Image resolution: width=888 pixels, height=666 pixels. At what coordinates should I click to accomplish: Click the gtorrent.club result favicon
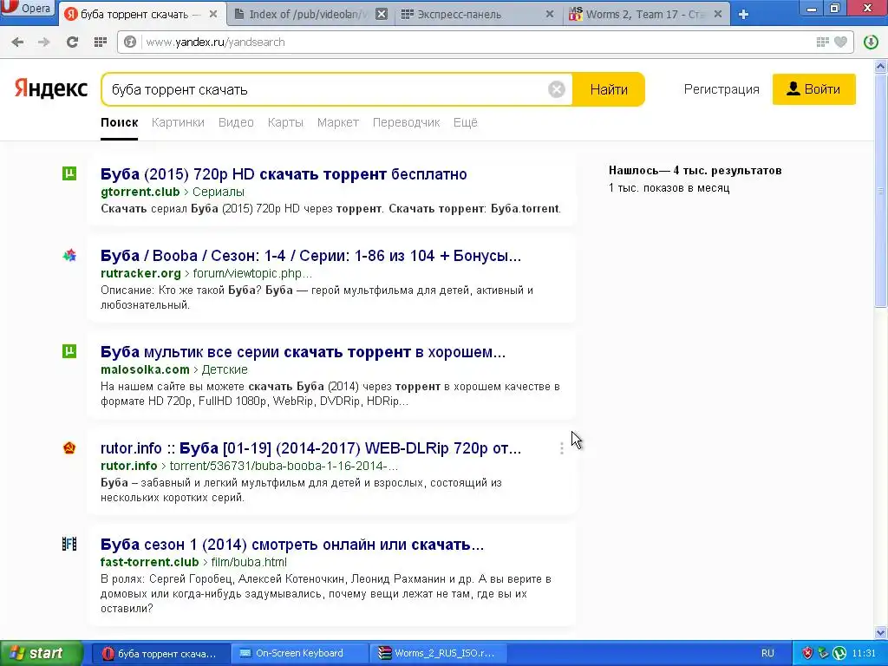point(69,173)
